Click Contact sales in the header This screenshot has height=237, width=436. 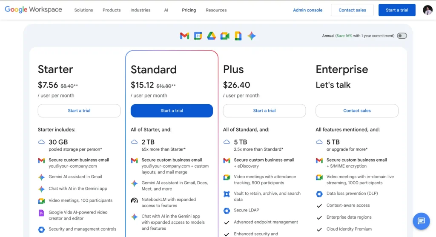352,10
